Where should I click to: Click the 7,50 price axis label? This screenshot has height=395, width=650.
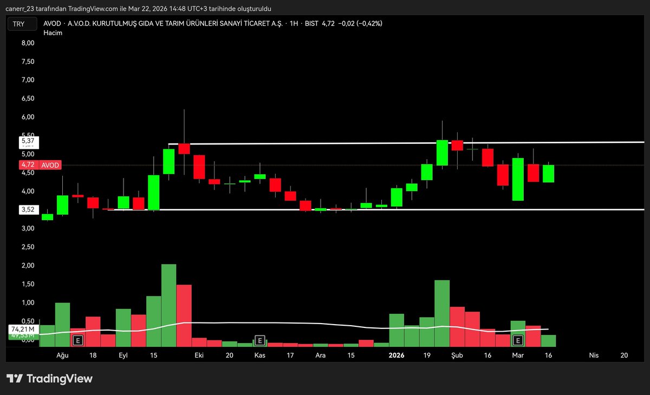point(27,61)
